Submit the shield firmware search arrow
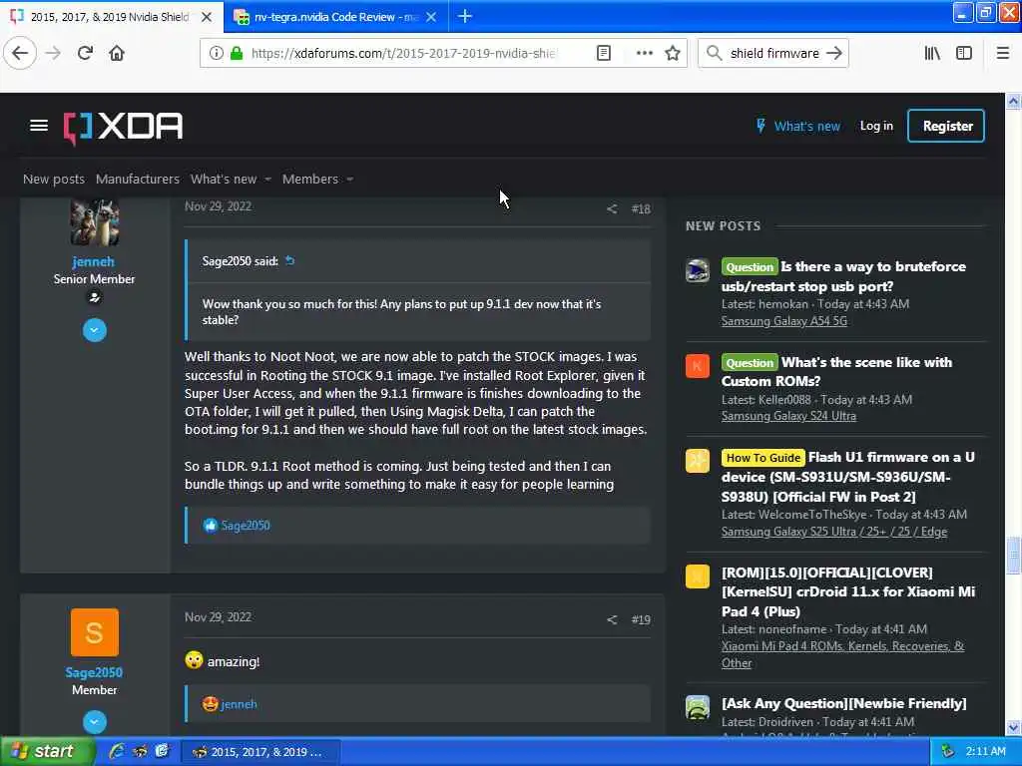Screen dimensions: 1022x766 tap(834, 54)
